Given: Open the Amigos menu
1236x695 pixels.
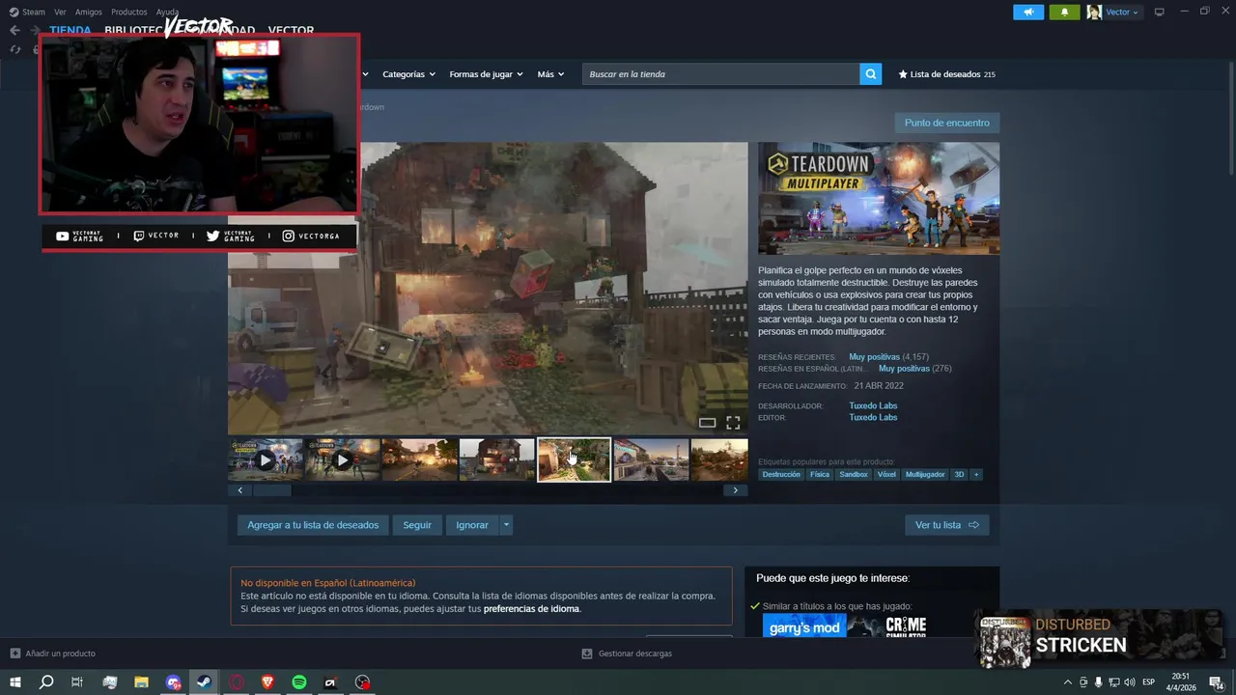Looking at the screenshot, I should (x=89, y=12).
